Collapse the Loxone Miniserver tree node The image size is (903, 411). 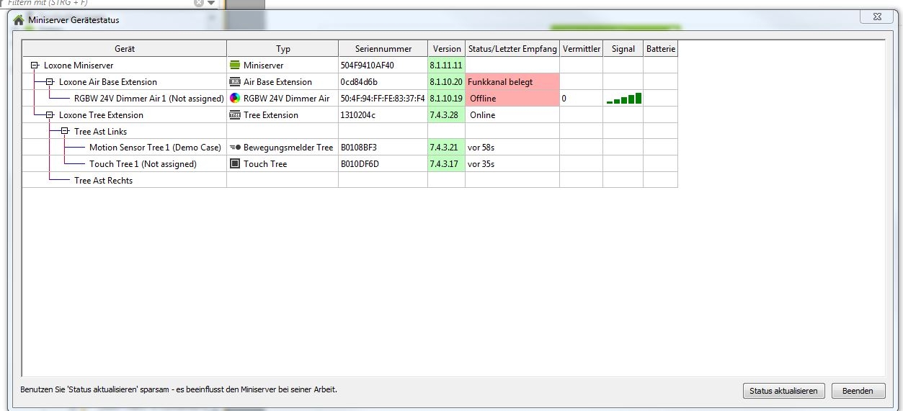click(x=35, y=66)
